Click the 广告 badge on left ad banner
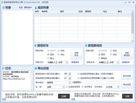This screenshot has width=136, height=103. 4,99
